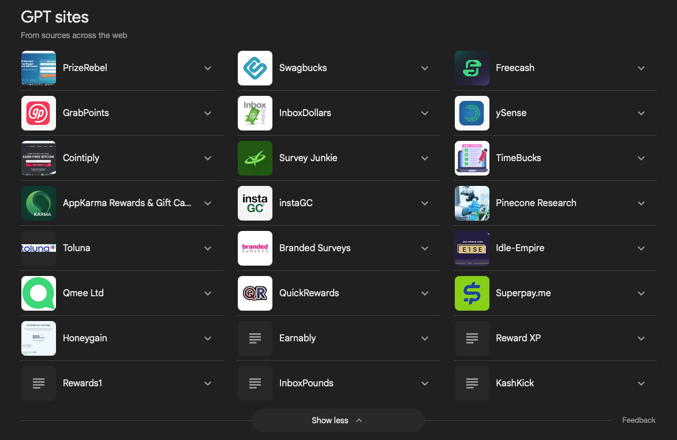Click the Rewards1 placeholder icon
The width and height of the screenshot is (677, 440).
pos(39,383)
